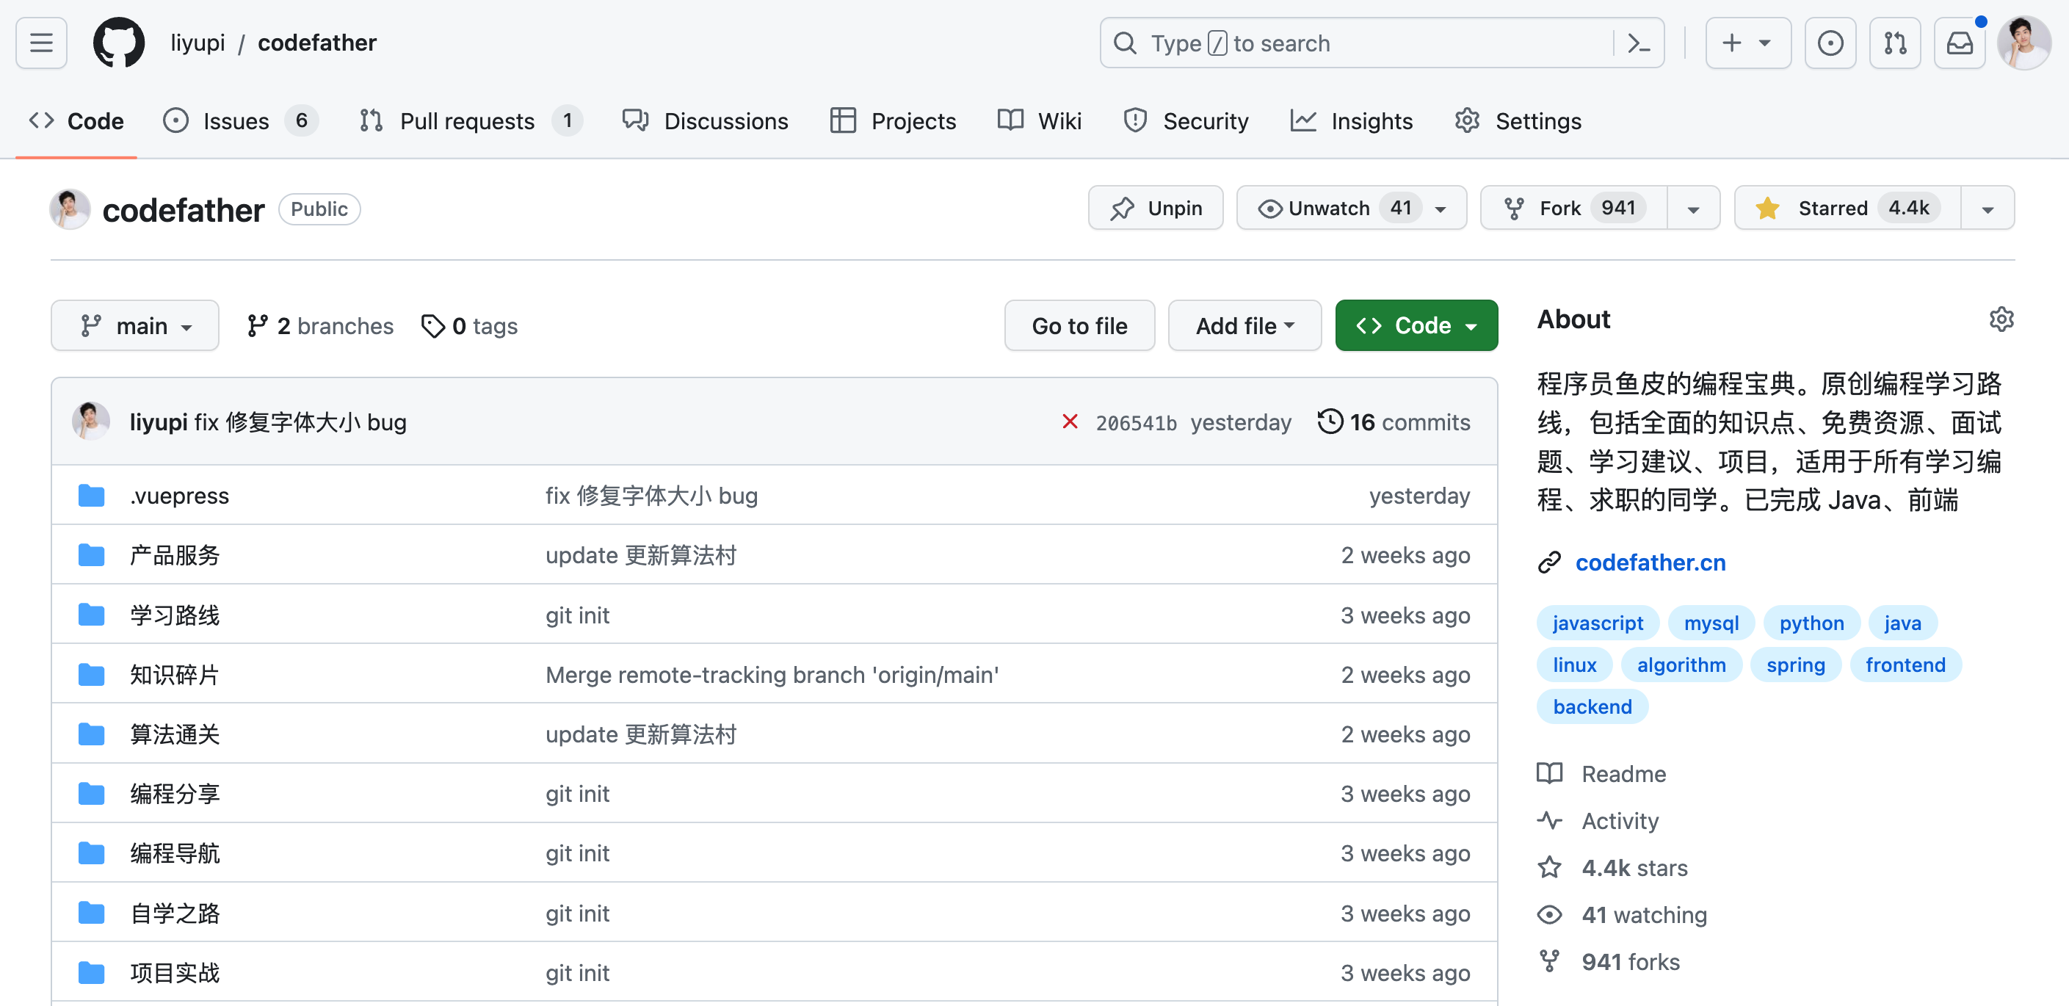Image resolution: width=2069 pixels, height=1006 pixels.
Task: Open the notifications inbox icon
Action: pyautogui.click(x=1959, y=43)
